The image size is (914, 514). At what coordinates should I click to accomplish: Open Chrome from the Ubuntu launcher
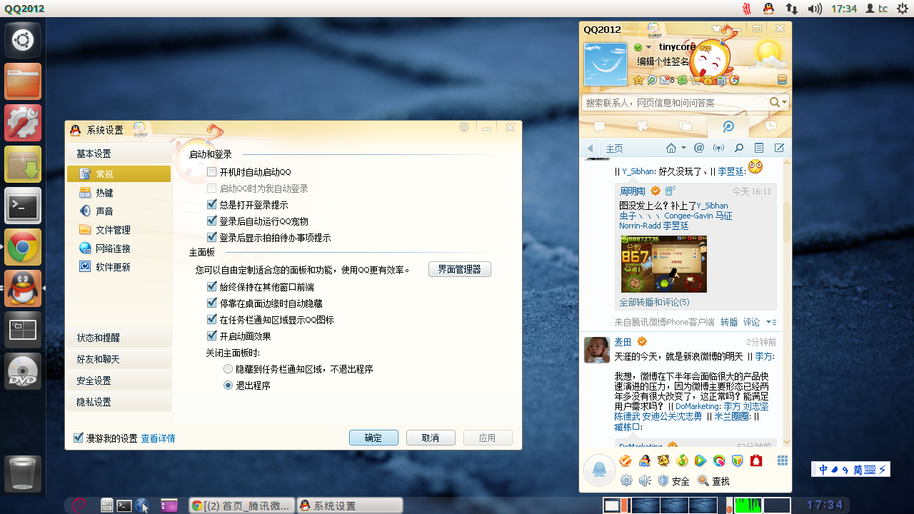coord(23,248)
